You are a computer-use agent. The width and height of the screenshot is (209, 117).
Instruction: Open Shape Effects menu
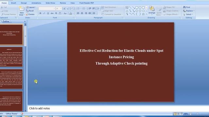[171, 14]
